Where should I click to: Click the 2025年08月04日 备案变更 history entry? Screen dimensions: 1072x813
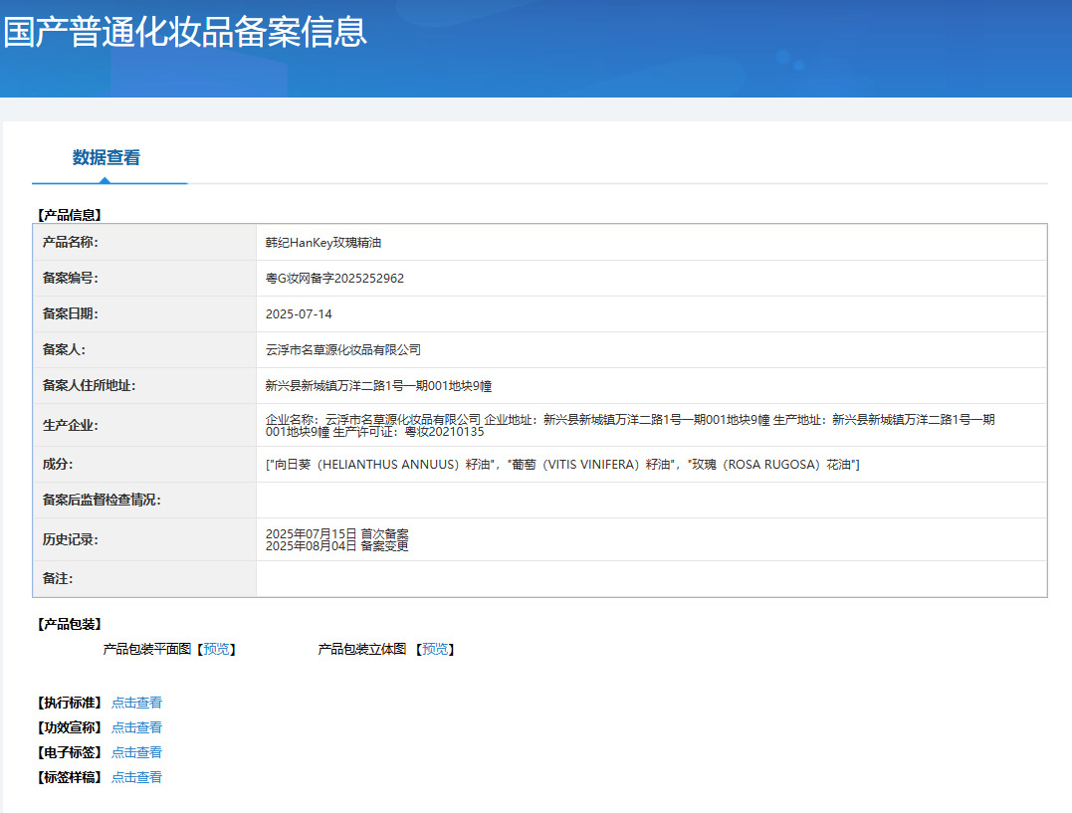(x=337, y=545)
